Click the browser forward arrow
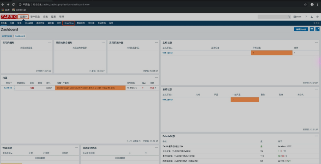The image size is (321, 164). click(8, 4)
